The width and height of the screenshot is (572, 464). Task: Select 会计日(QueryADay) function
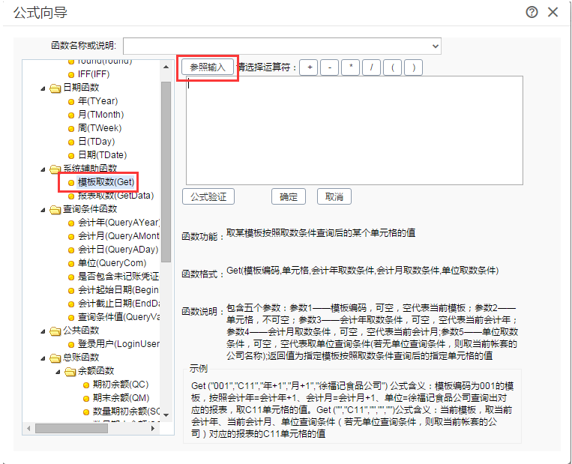[118, 250]
